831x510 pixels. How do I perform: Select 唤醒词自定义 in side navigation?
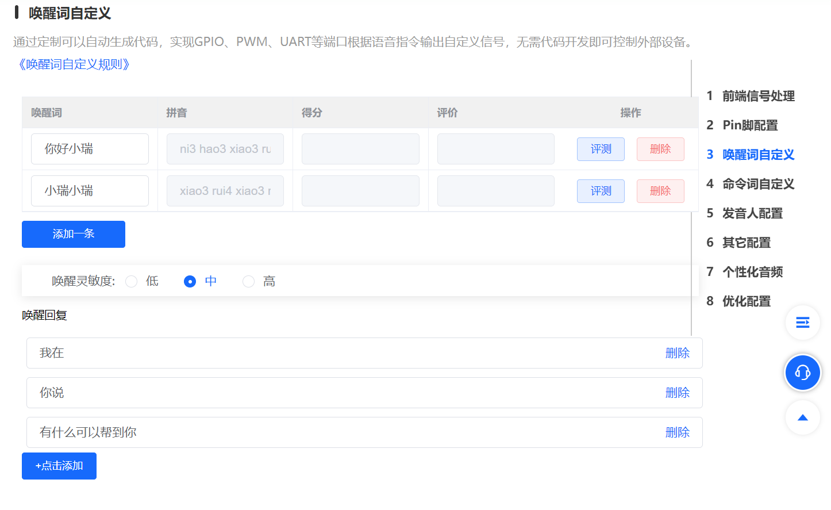(x=751, y=155)
